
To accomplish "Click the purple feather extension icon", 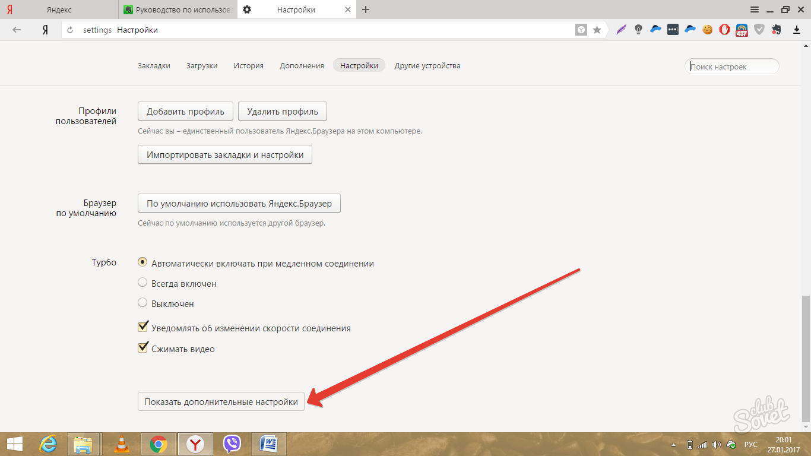I will (621, 29).
